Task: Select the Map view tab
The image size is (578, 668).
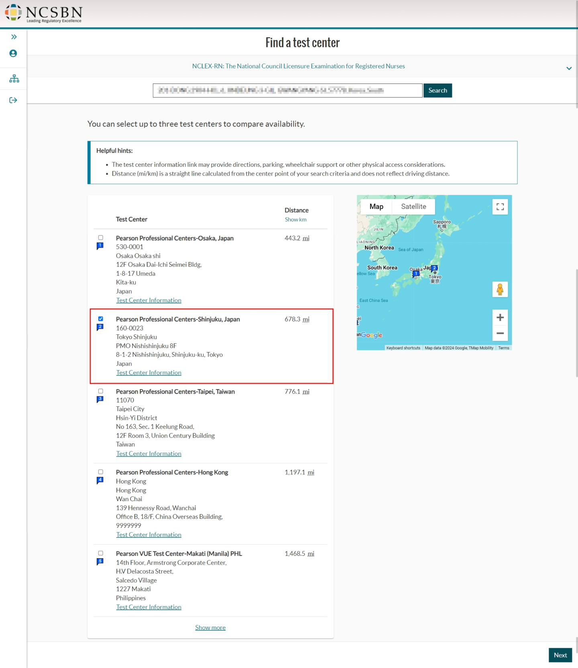Action: point(376,207)
